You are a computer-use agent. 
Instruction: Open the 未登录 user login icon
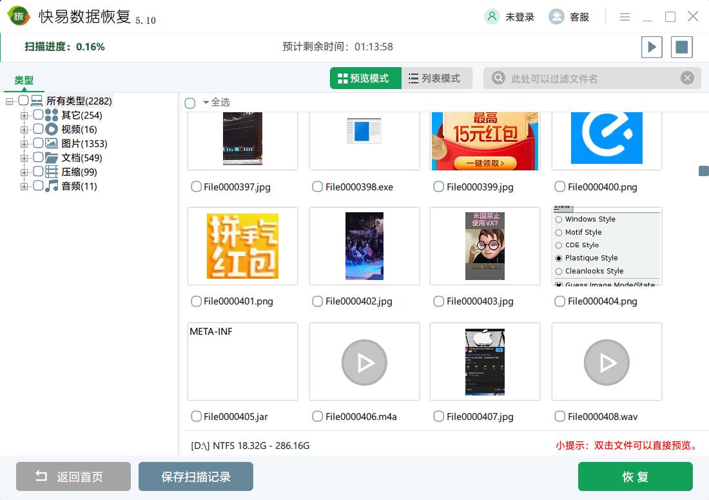pyautogui.click(x=492, y=17)
